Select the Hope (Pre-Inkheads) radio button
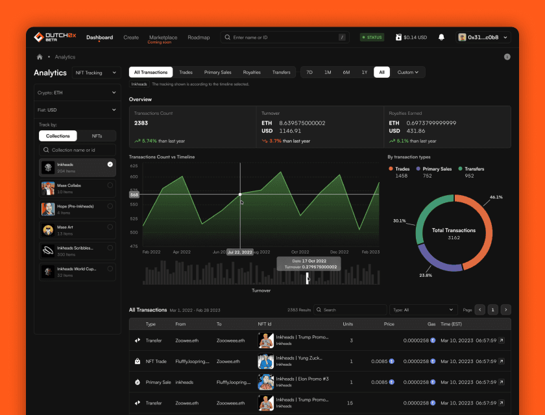 click(110, 206)
